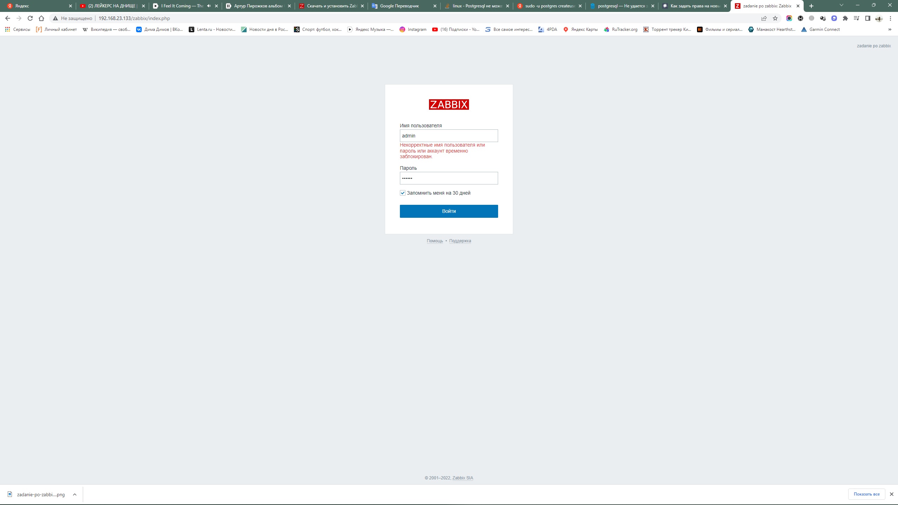Expand the tab search dropdown arrow

[841, 5]
